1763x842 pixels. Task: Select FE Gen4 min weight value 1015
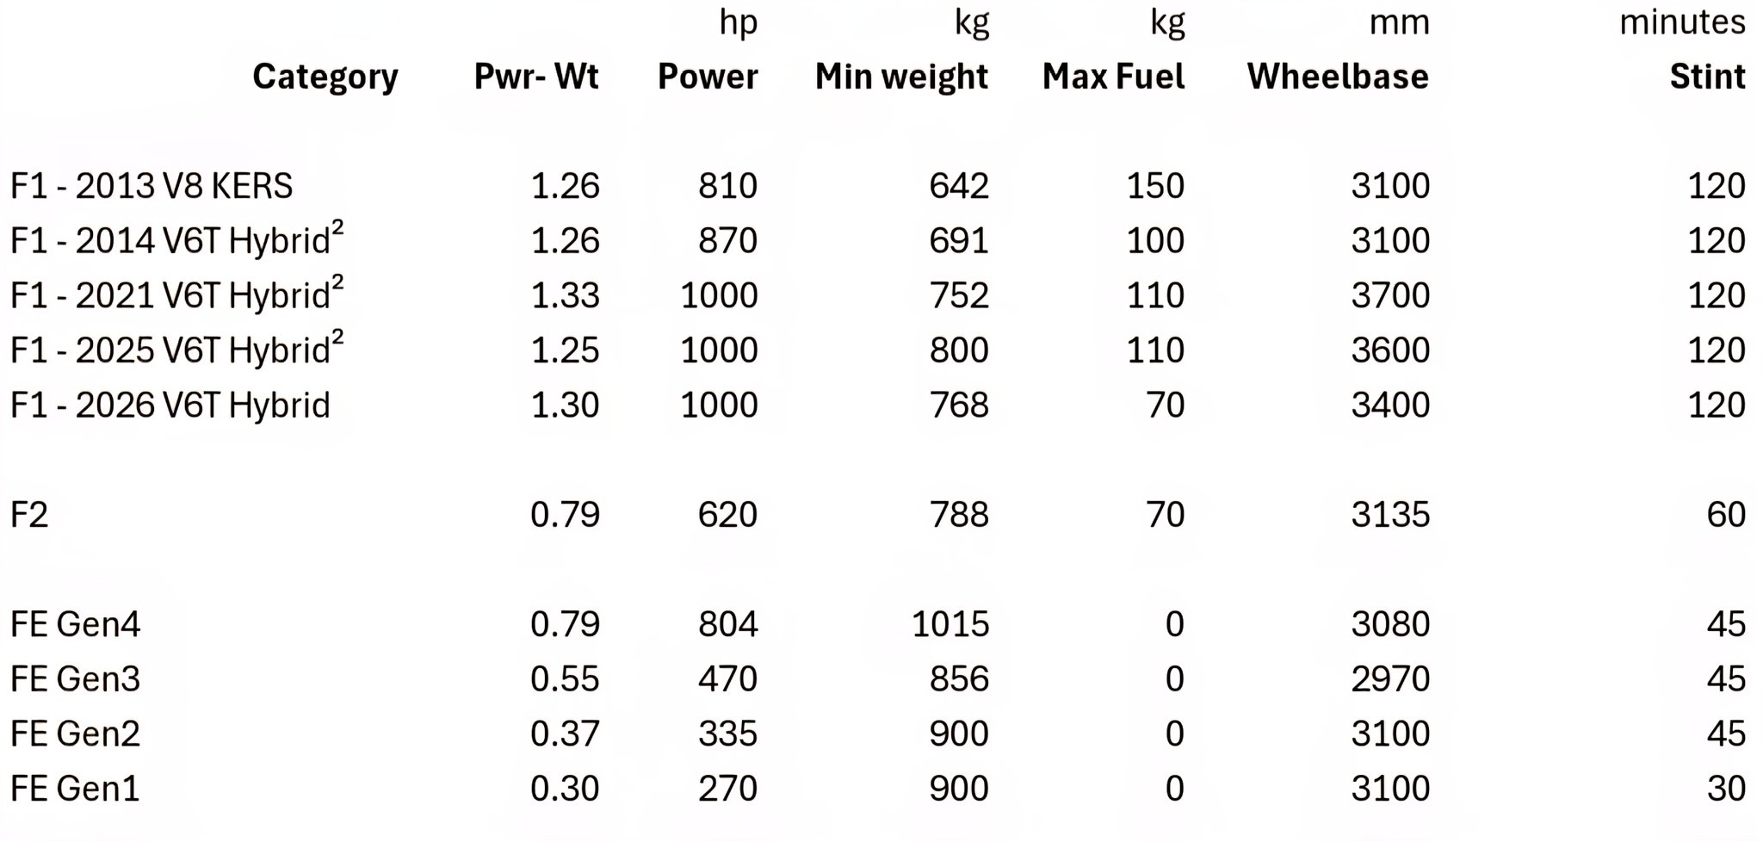950,624
